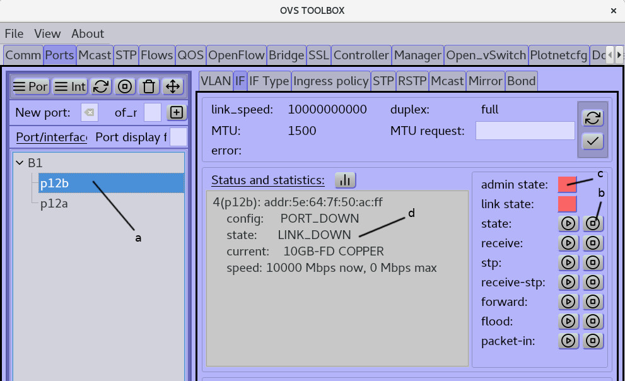Switch to the SSL tab
Image resolution: width=625 pixels, height=381 pixels.
(318, 55)
